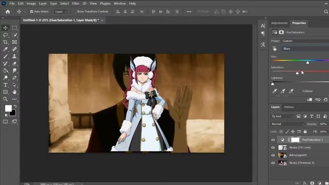This screenshot has width=329, height=185.
Task: Choose the Lasso tool
Action: 6,35
